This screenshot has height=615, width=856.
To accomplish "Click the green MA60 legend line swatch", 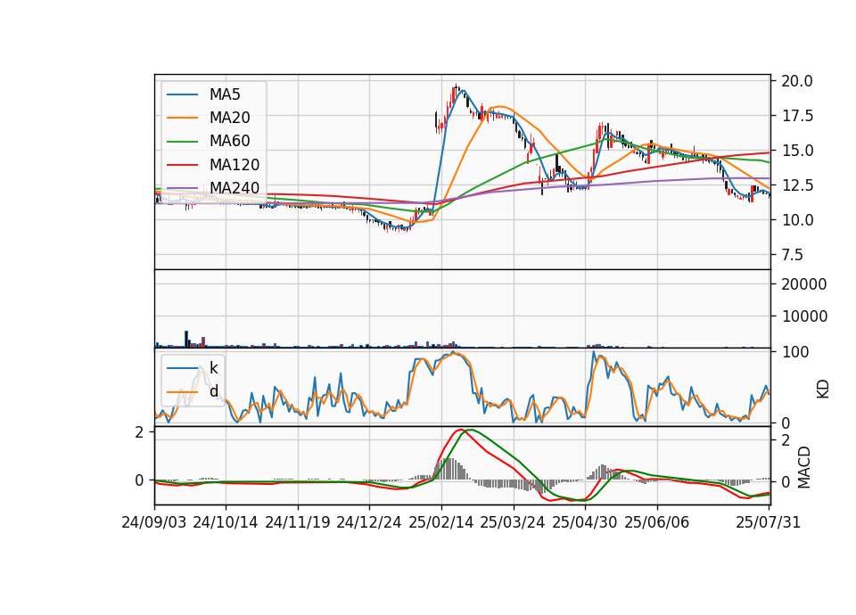I will point(182,142).
